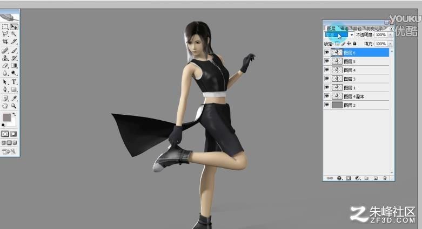The height and width of the screenshot is (229, 422).
Task: Hide layer 图层 4 using eye icon
Action: pos(327,70)
